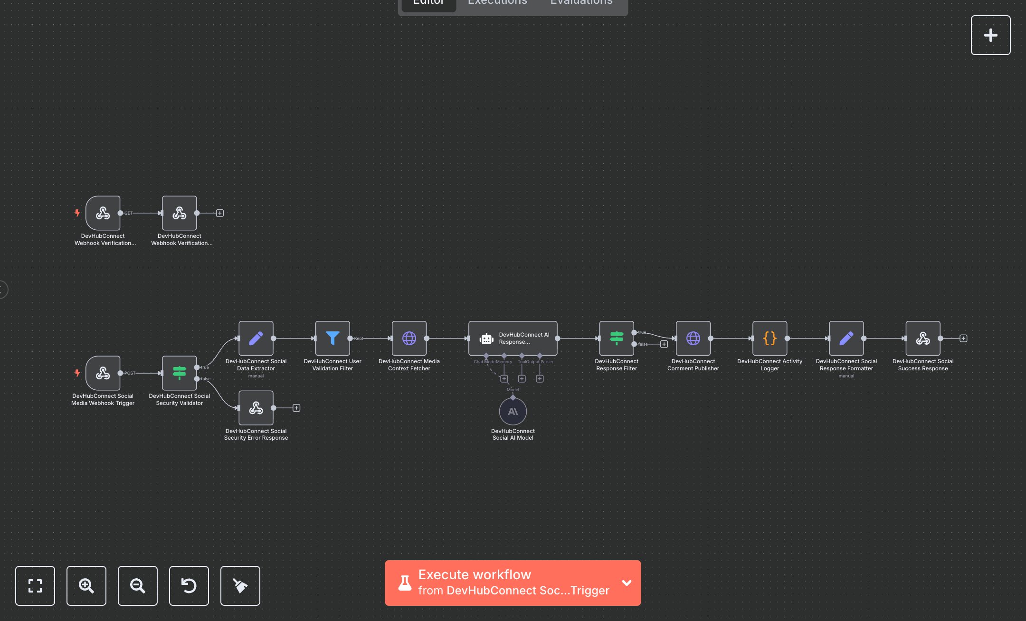1026x621 pixels.
Task: Add Output Parser sub-node to AI agent
Action: click(540, 378)
